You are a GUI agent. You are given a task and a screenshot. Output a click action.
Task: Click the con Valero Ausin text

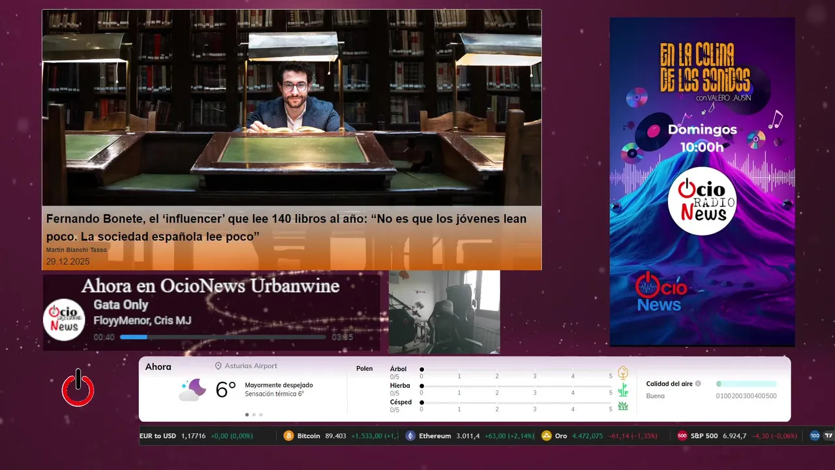[723, 97]
